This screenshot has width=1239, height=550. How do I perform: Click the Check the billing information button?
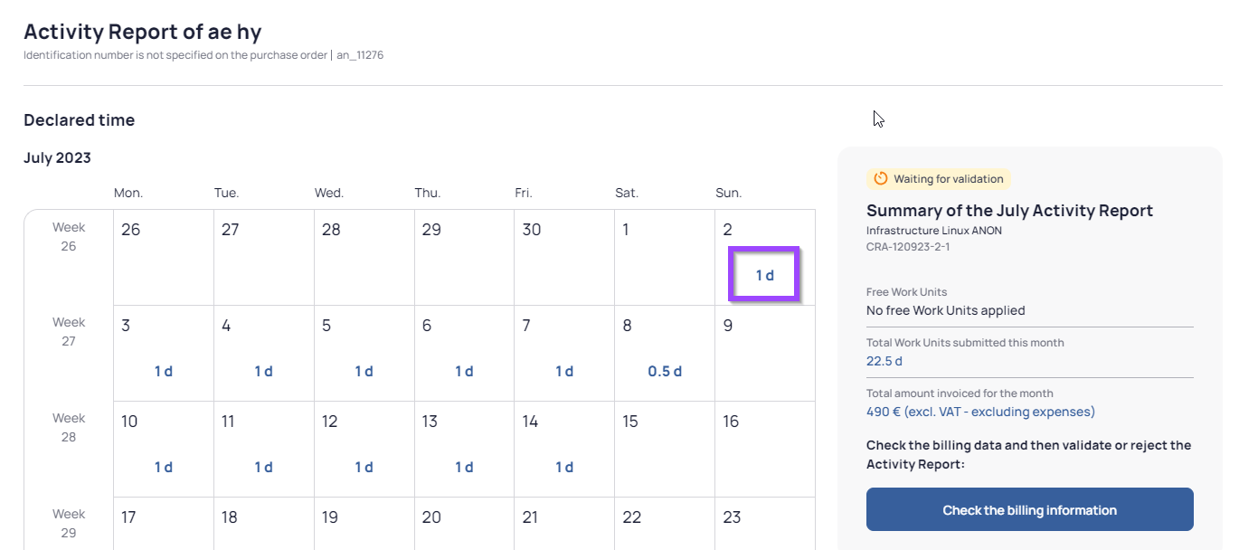1029,510
